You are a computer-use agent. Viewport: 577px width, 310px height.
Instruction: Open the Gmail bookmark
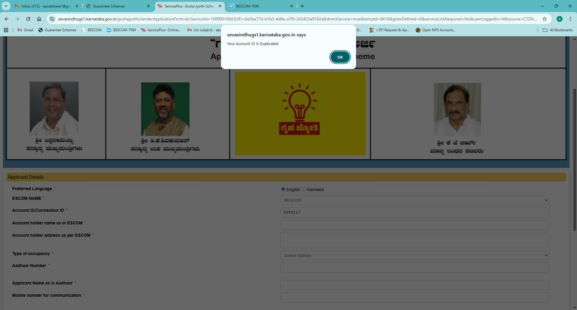[x=26, y=30]
